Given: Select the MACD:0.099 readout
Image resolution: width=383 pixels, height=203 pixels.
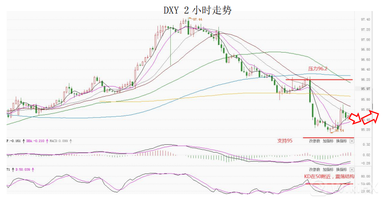Looking at the screenshot, I should [59, 141].
